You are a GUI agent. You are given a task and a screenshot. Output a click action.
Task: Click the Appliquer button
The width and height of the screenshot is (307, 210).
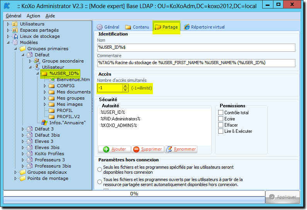pyautogui.click(x=283, y=197)
